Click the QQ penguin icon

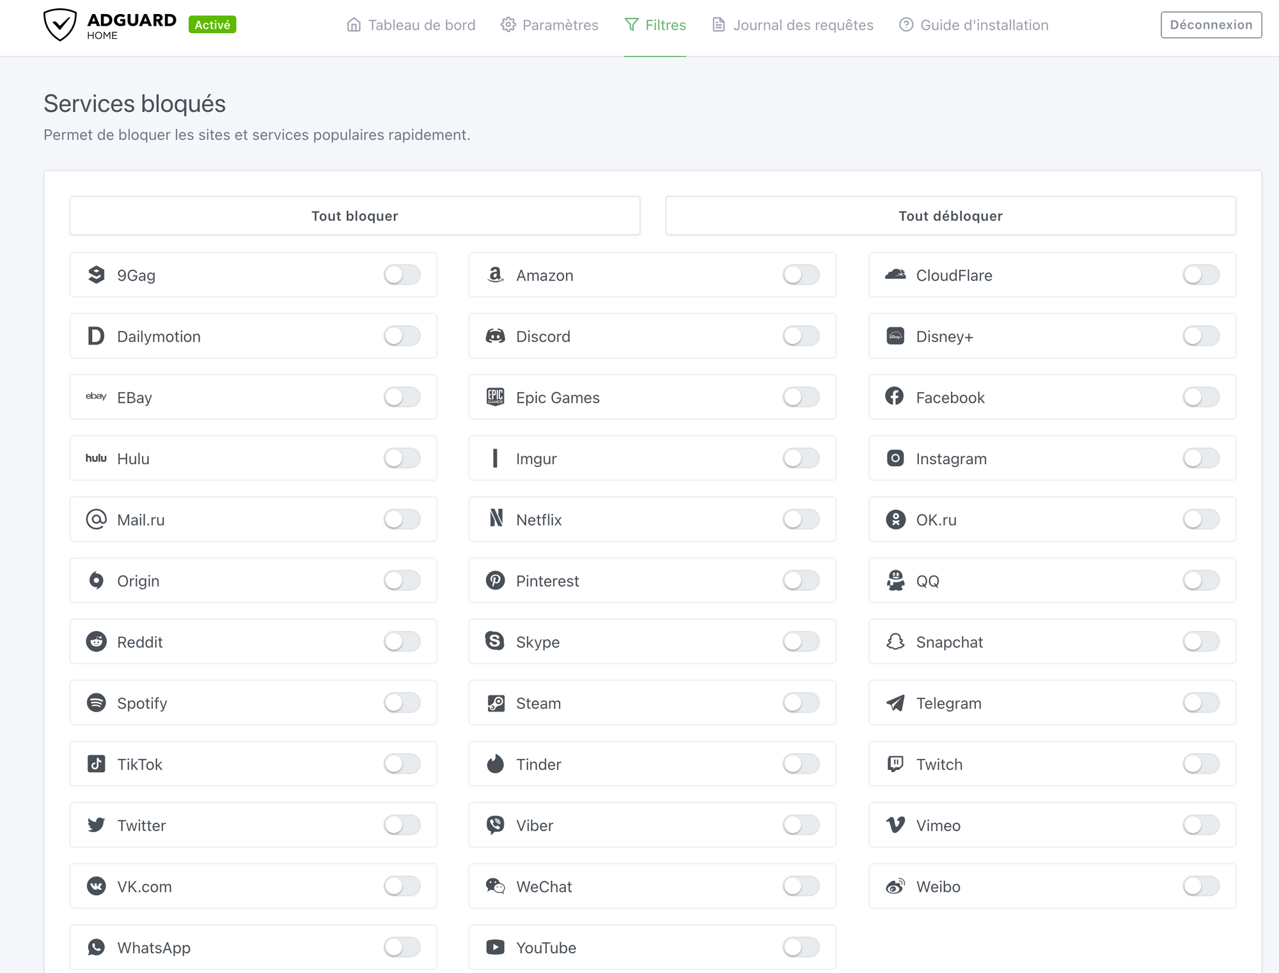(x=895, y=580)
